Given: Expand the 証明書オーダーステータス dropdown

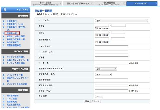Looking at the screenshot, I should (106, 69).
